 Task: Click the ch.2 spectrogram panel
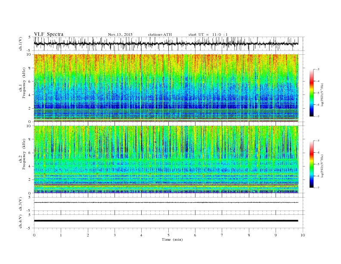point(166,160)
